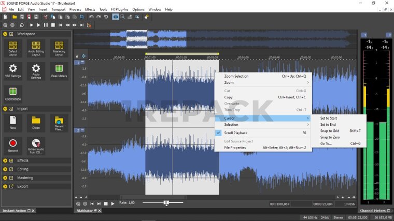
Task: Launch the Oscilloscope from Workspace panel
Action: click(x=13, y=94)
